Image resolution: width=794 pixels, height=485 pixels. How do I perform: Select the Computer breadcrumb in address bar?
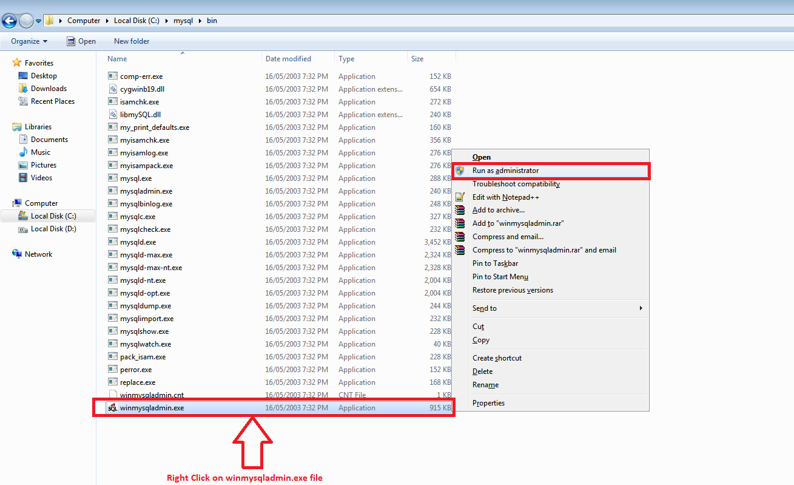84,21
